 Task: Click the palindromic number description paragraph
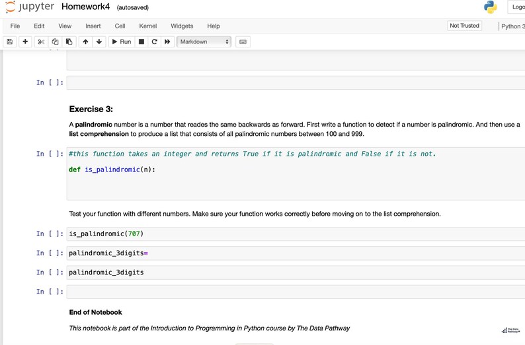pos(294,129)
